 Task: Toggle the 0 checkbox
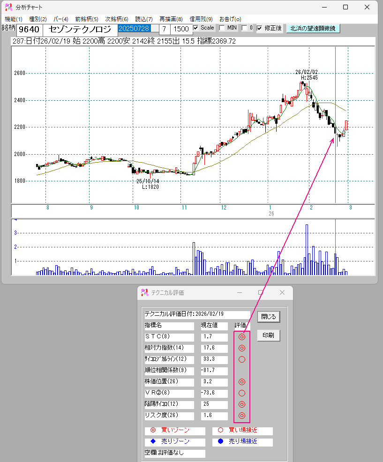[244, 28]
